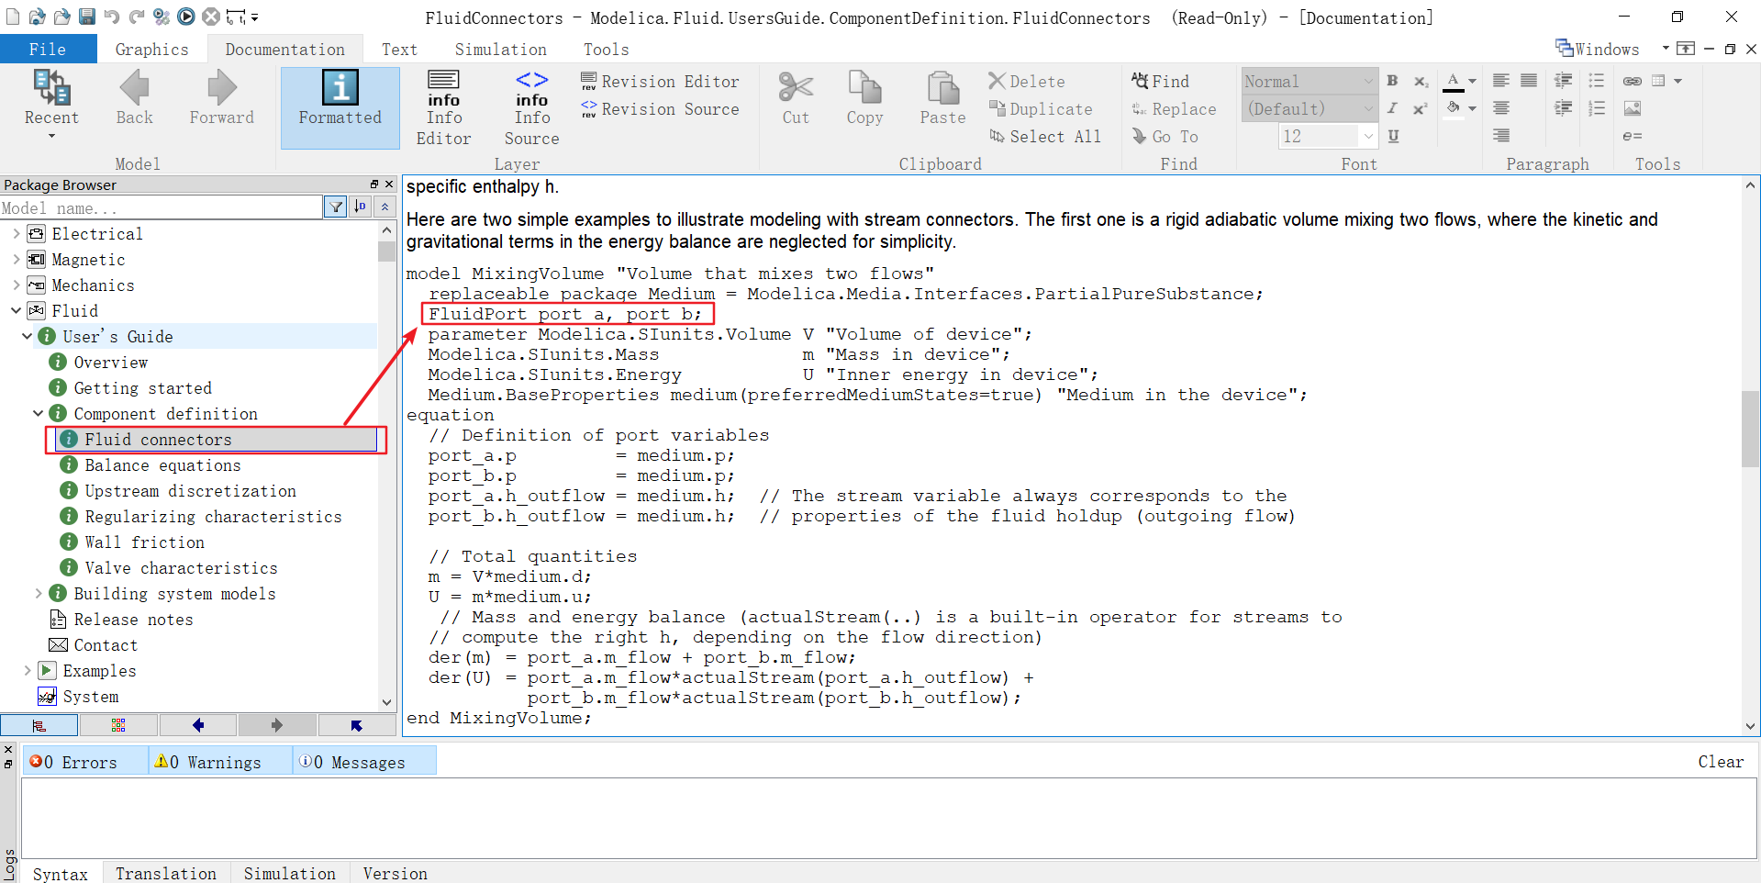Collapse the Fluid package in Package Browser
1761x883 pixels.
pos(15,310)
